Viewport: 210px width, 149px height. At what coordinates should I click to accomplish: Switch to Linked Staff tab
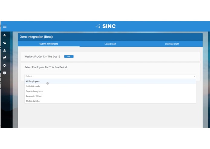(x=110, y=44)
